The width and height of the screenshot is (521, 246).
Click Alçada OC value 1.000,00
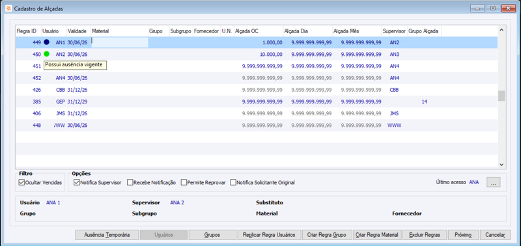(272, 42)
